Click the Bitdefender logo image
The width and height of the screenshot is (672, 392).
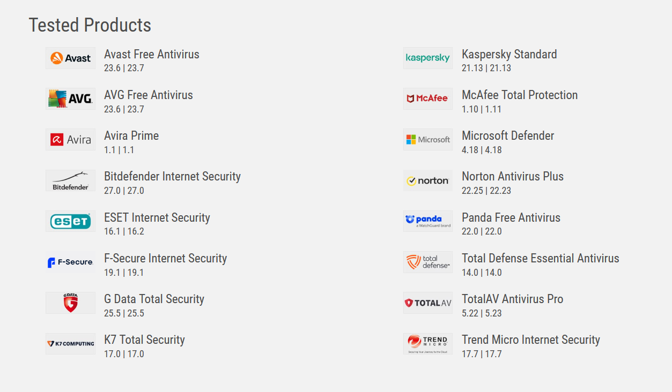(70, 180)
